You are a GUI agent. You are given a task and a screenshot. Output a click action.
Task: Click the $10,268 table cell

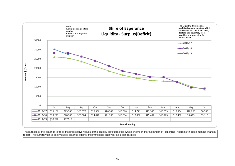coord(191,111)
